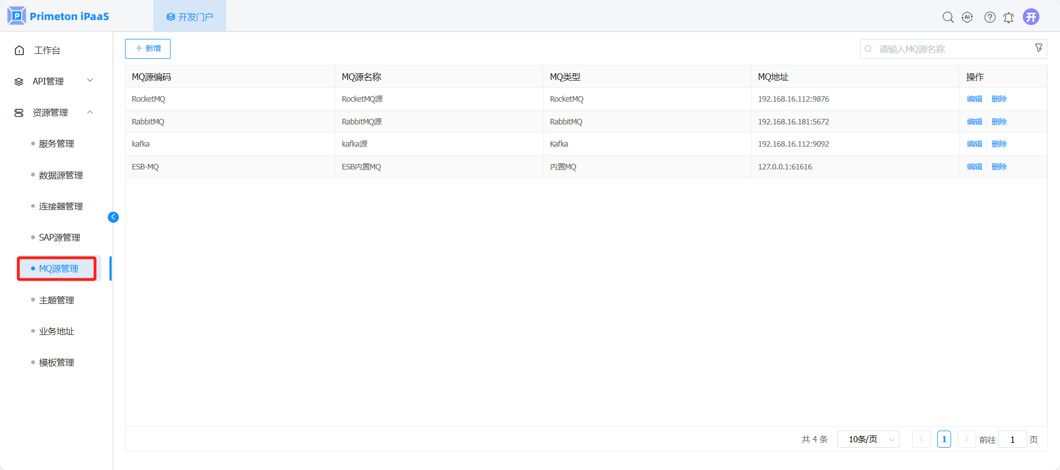
Task: Go to 工作台 in the sidebar
Action: (x=47, y=50)
